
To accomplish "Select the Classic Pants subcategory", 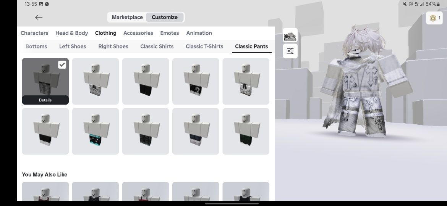I will tap(251, 47).
